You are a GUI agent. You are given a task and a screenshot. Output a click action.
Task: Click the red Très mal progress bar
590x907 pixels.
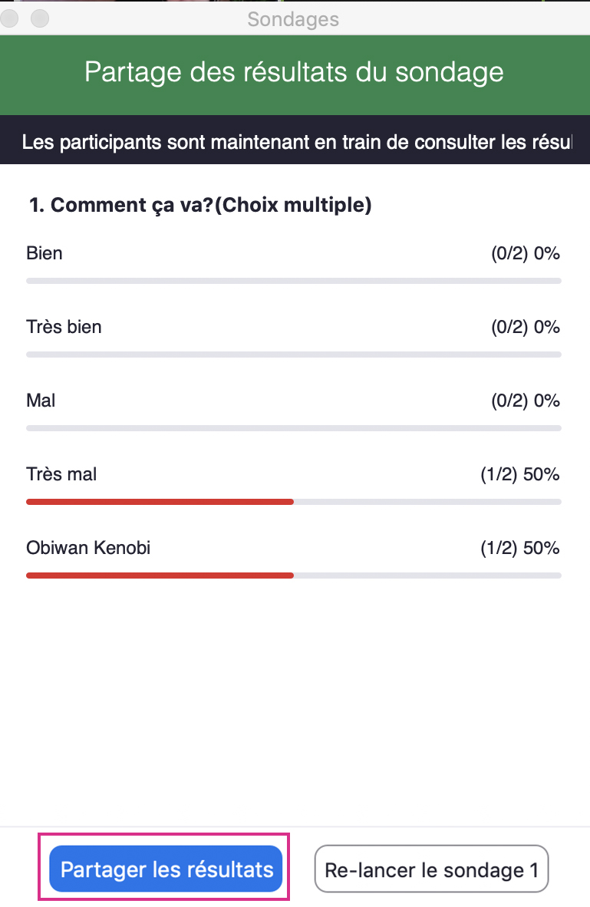160,502
